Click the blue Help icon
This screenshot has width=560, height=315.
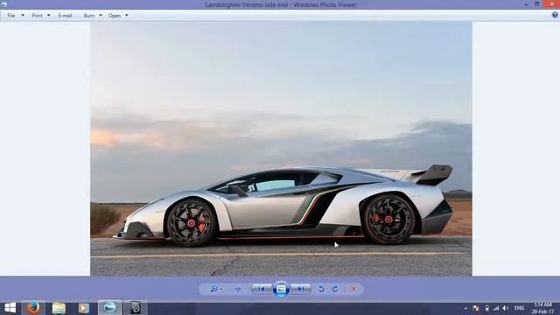click(555, 15)
